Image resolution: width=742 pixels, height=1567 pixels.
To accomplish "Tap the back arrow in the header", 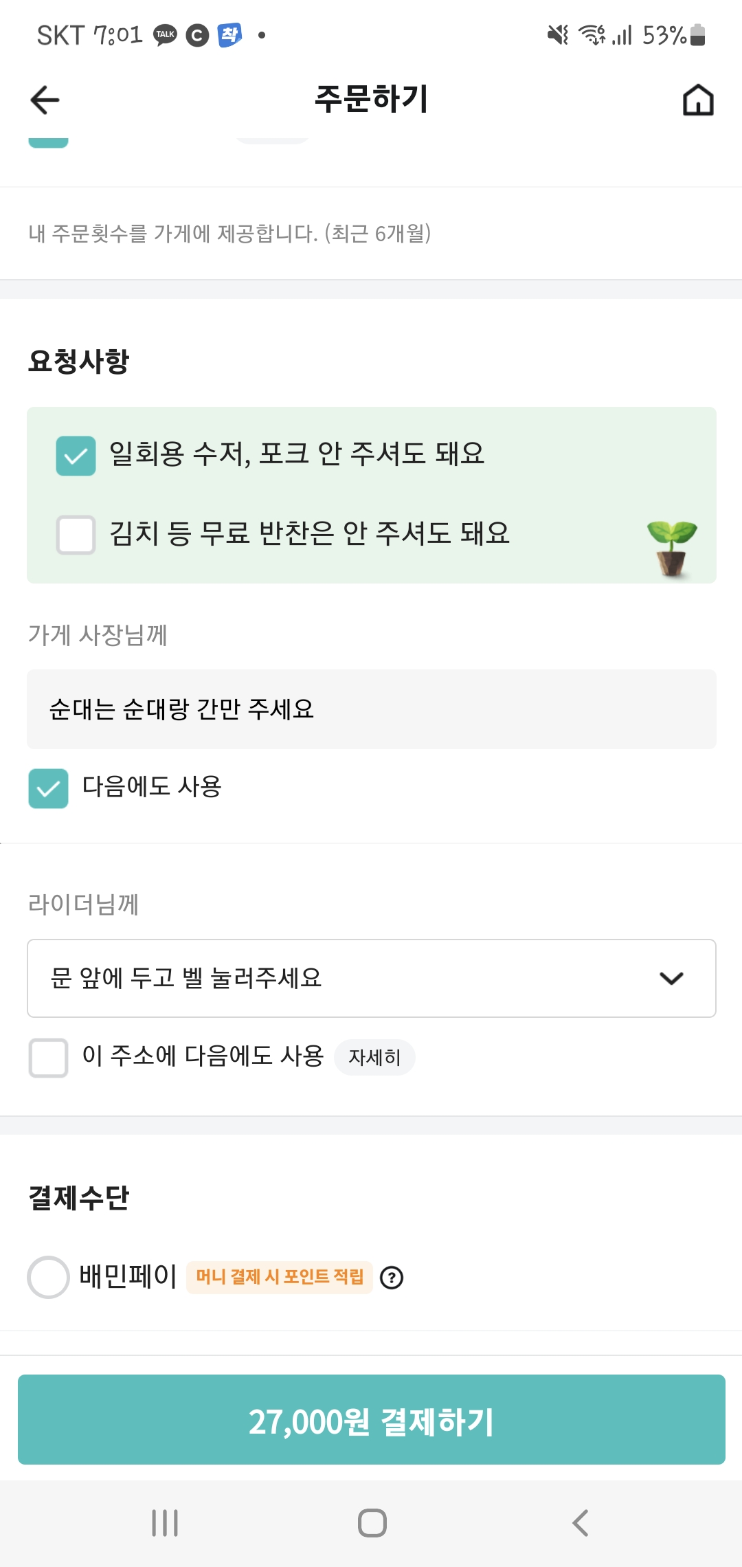I will tap(45, 100).
